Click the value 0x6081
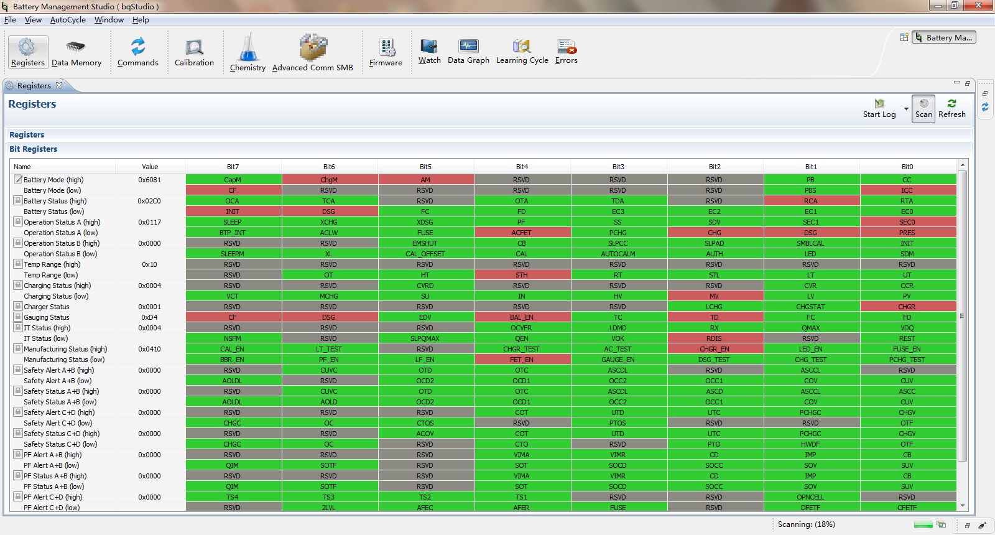Screen dimensions: 995x535 [150, 180]
